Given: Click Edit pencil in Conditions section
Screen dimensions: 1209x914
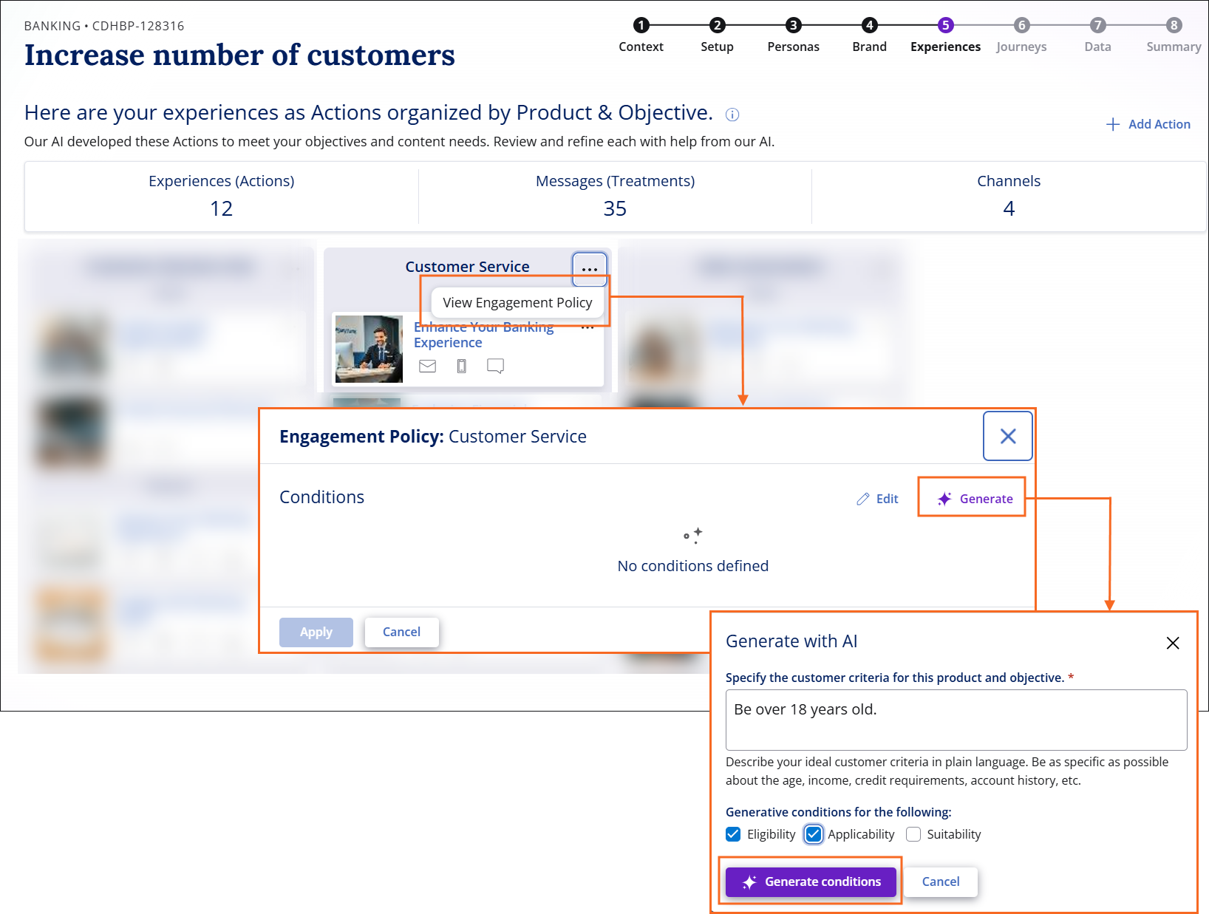Looking at the screenshot, I should click(x=877, y=499).
